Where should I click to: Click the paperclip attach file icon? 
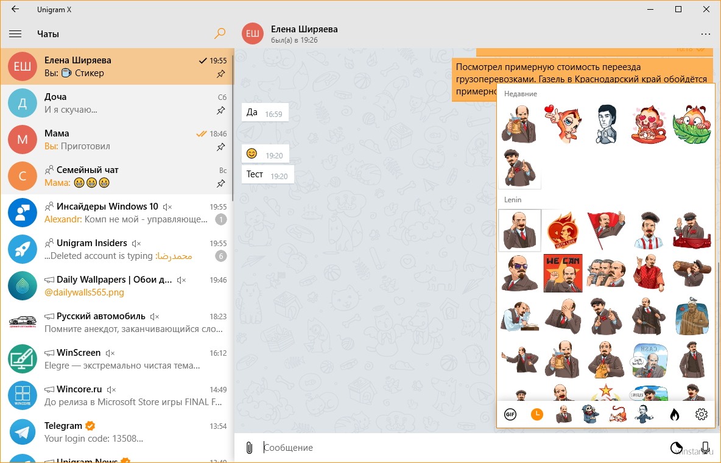[249, 447]
